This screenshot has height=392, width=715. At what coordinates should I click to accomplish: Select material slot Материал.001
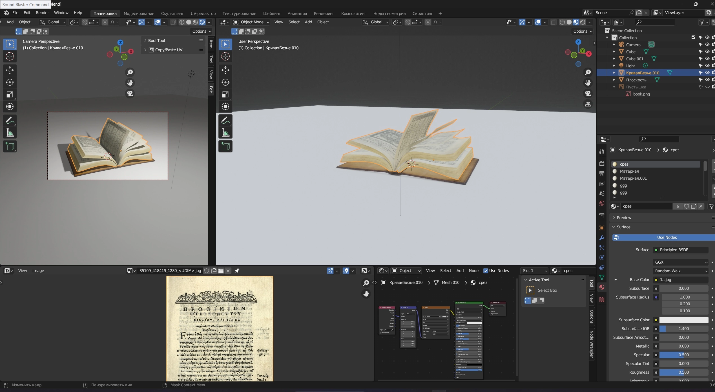coord(656,178)
